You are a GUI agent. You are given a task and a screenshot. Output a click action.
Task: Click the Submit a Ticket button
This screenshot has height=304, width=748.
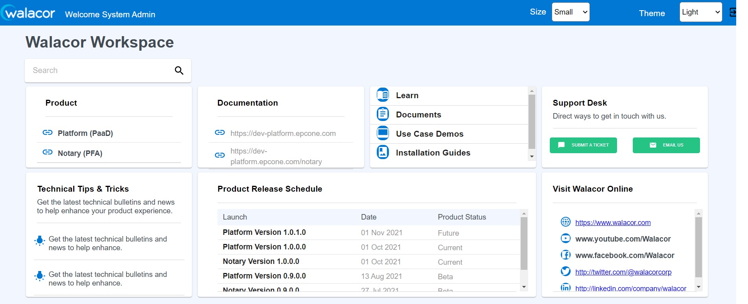pyautogui.click(x=583, y=145)
